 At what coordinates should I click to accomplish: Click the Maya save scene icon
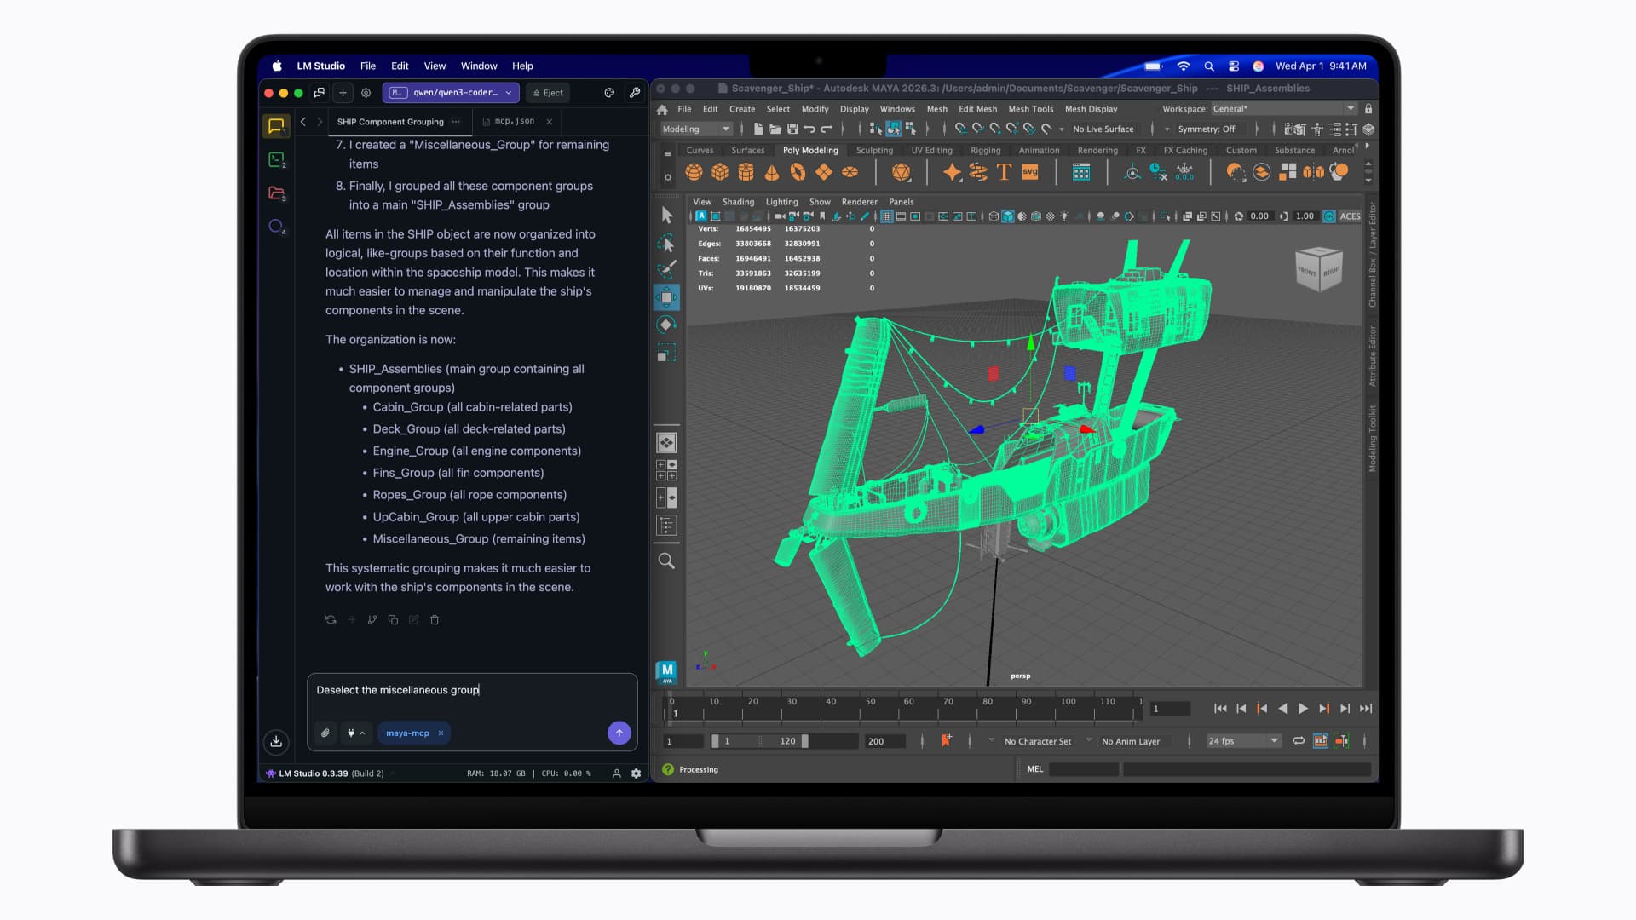792,129
